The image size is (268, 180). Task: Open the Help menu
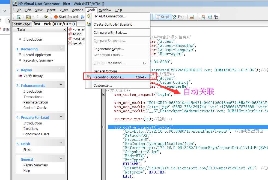(119, 10)
